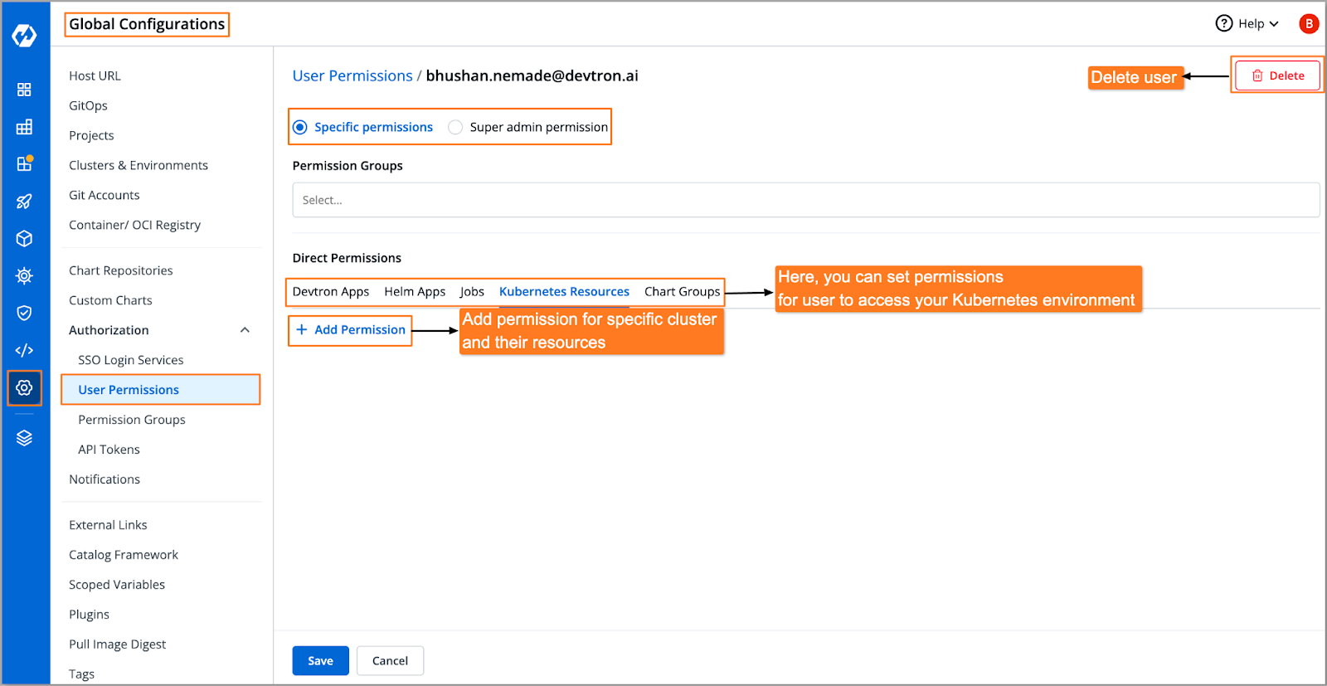This screenshot has height=686, width=1327.
Task: Open Notifications settings
Action: click(x=105, y=479)
